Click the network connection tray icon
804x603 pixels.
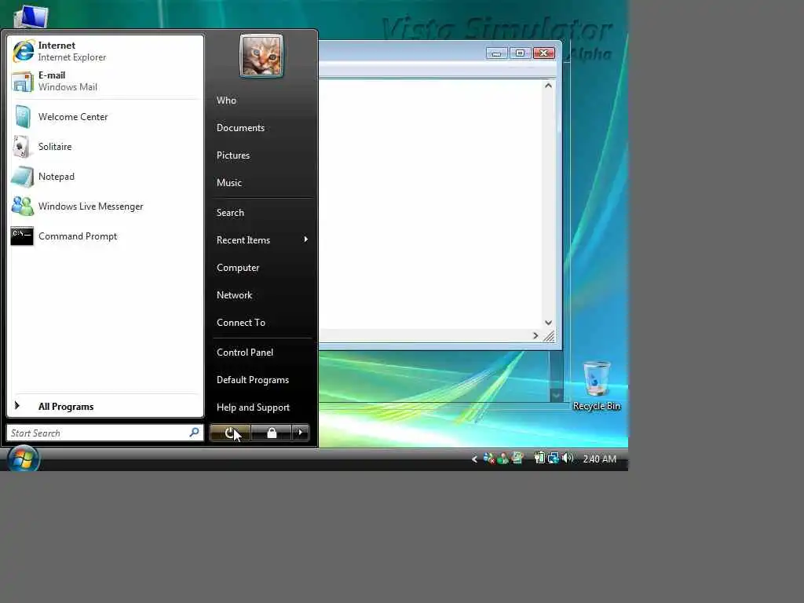point(554,458)
